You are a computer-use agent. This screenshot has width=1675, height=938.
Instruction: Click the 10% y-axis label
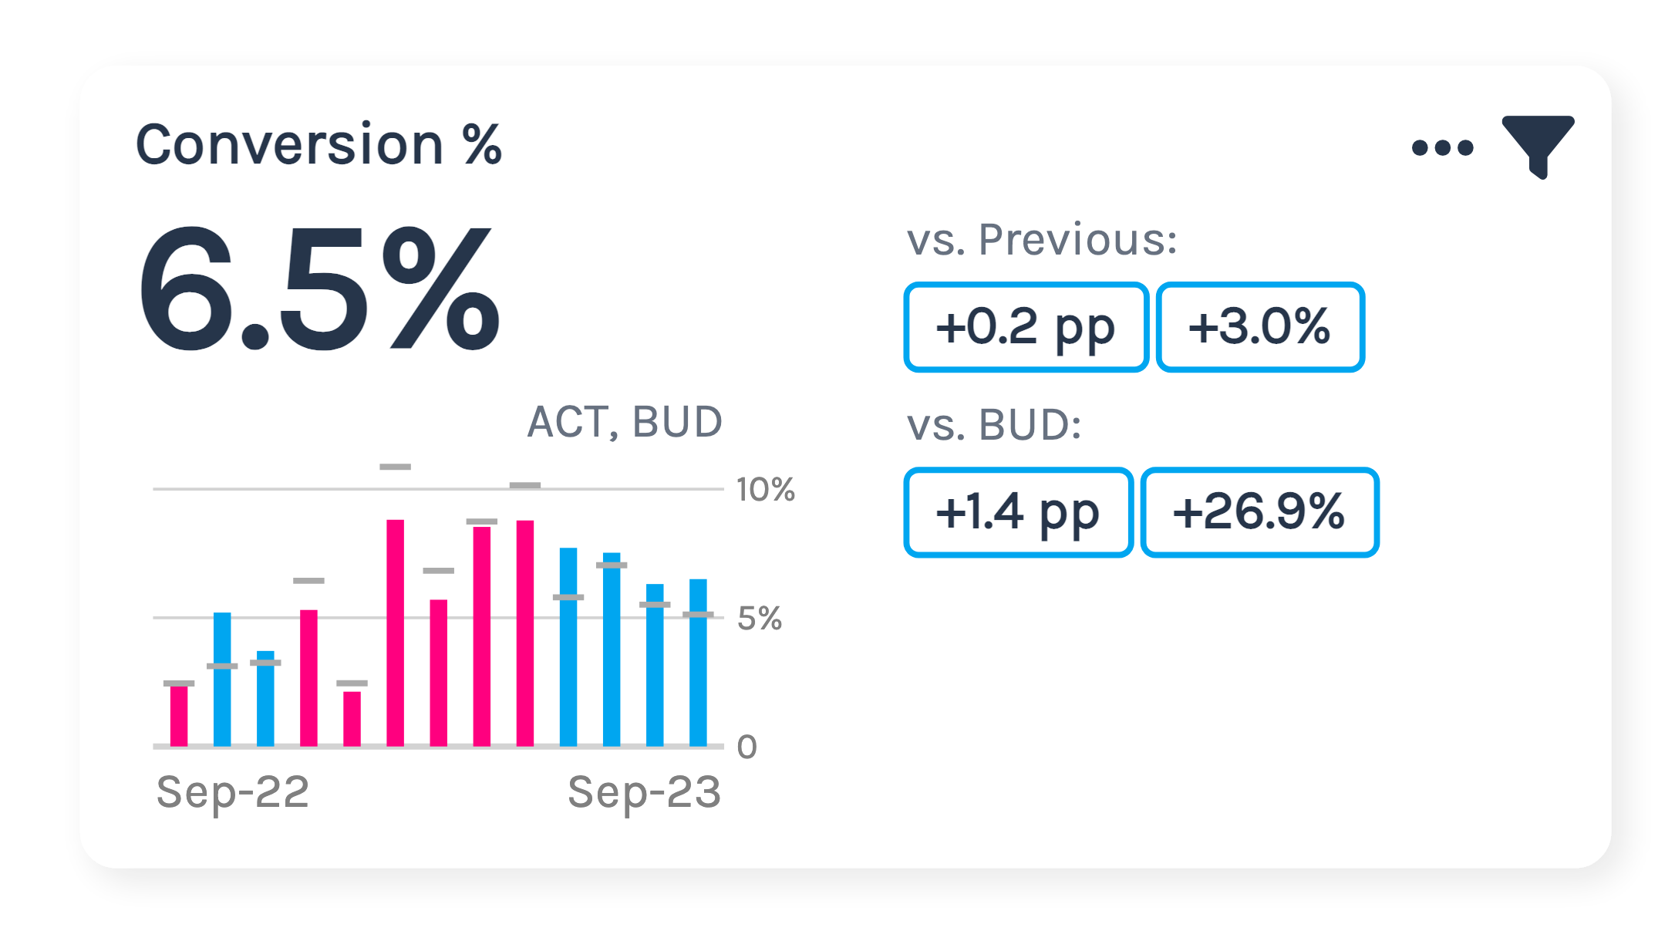(x=765, y=490)
